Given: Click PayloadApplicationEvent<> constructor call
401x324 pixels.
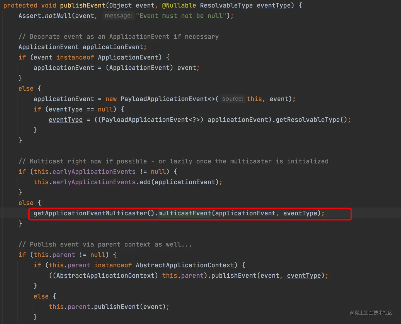Looking at the screenshot, I should coord(168,99).
